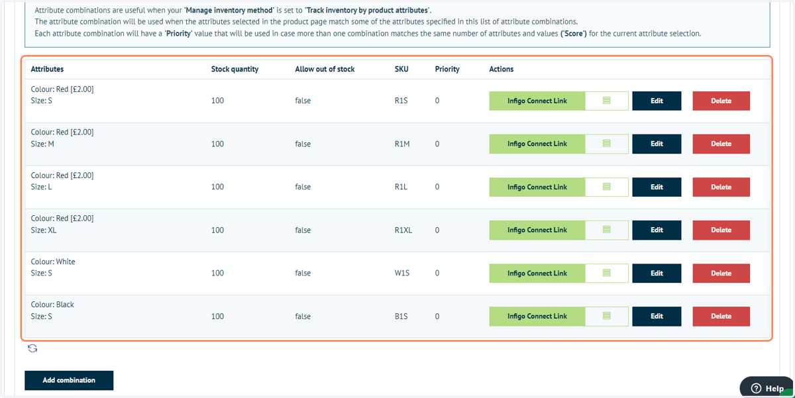Edit the Red size M combination

coord(657,144)
